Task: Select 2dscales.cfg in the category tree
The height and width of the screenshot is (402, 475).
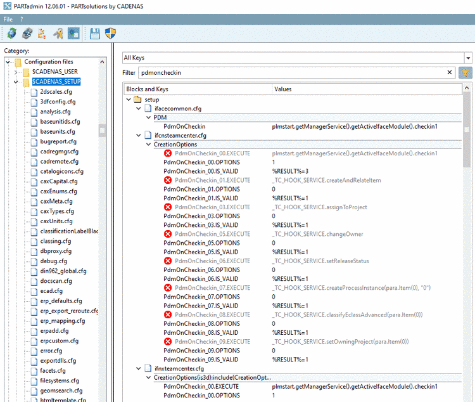Action: 56,92
